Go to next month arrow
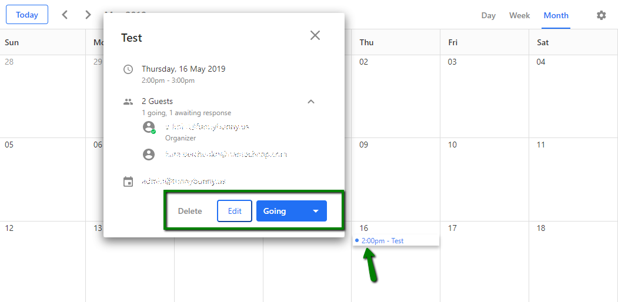 click(88, 15)
